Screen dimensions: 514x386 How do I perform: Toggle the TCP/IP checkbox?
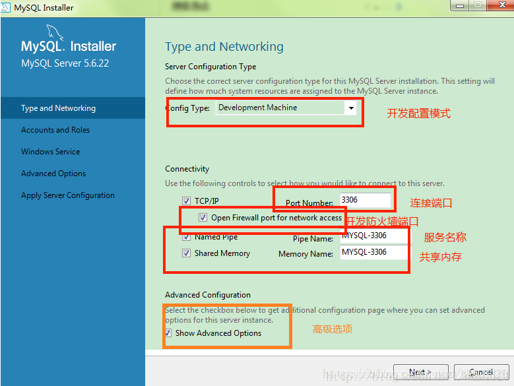click(x=186, y=201)
